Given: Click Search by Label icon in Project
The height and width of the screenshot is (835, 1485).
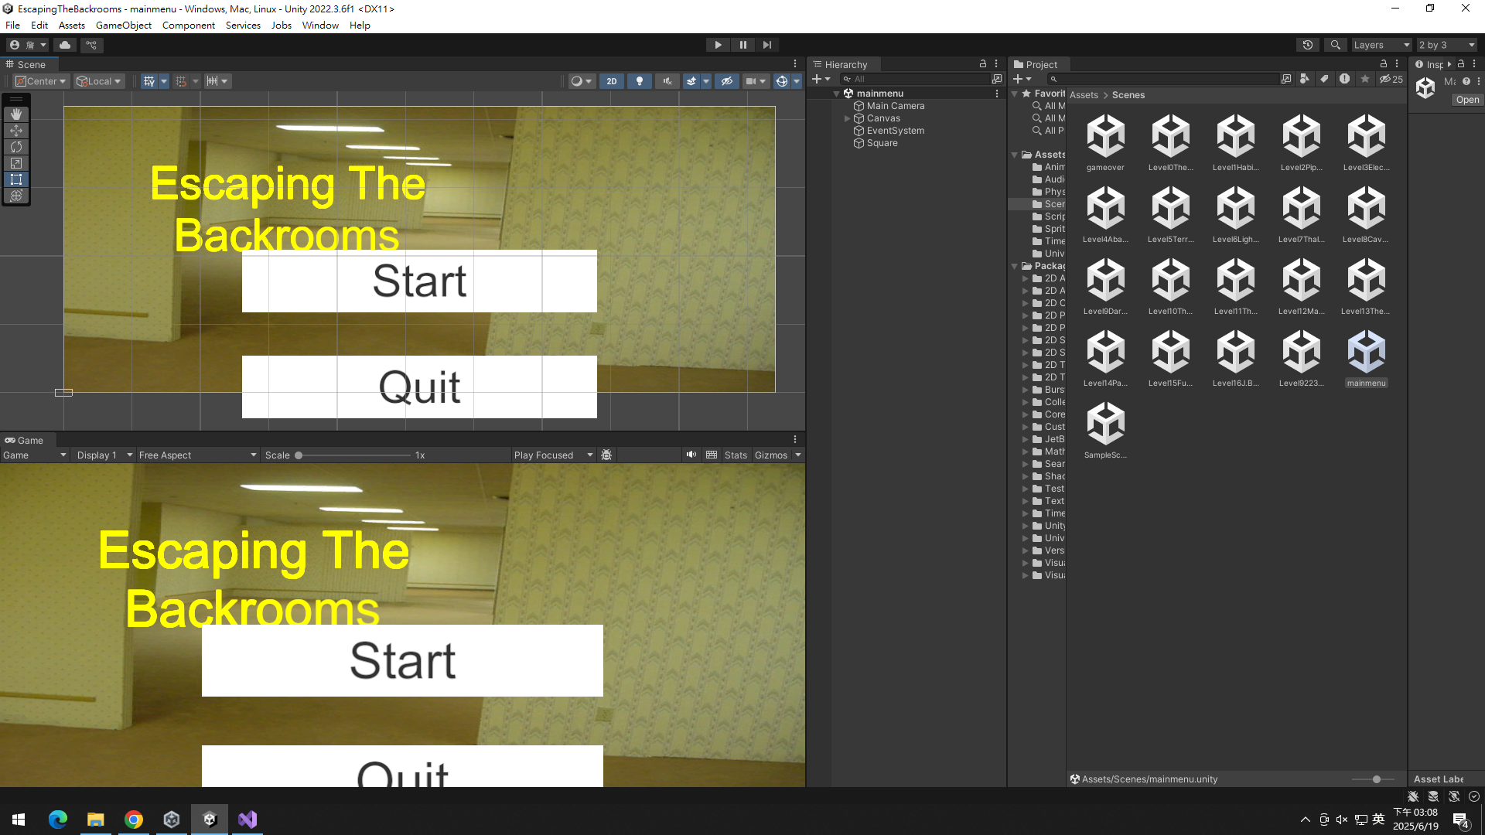Looking at the screenshot, I should [x=1325, y=79].
